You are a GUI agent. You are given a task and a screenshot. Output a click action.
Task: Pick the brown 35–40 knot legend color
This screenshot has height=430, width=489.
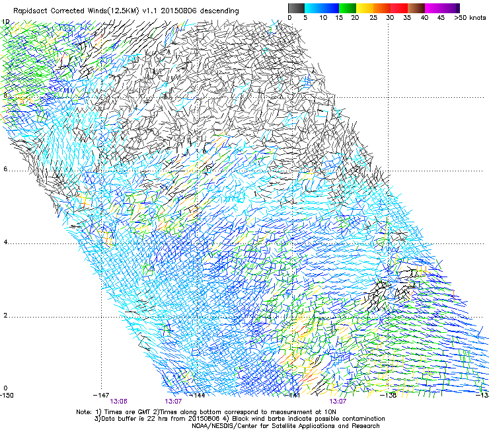coord(416,8)
